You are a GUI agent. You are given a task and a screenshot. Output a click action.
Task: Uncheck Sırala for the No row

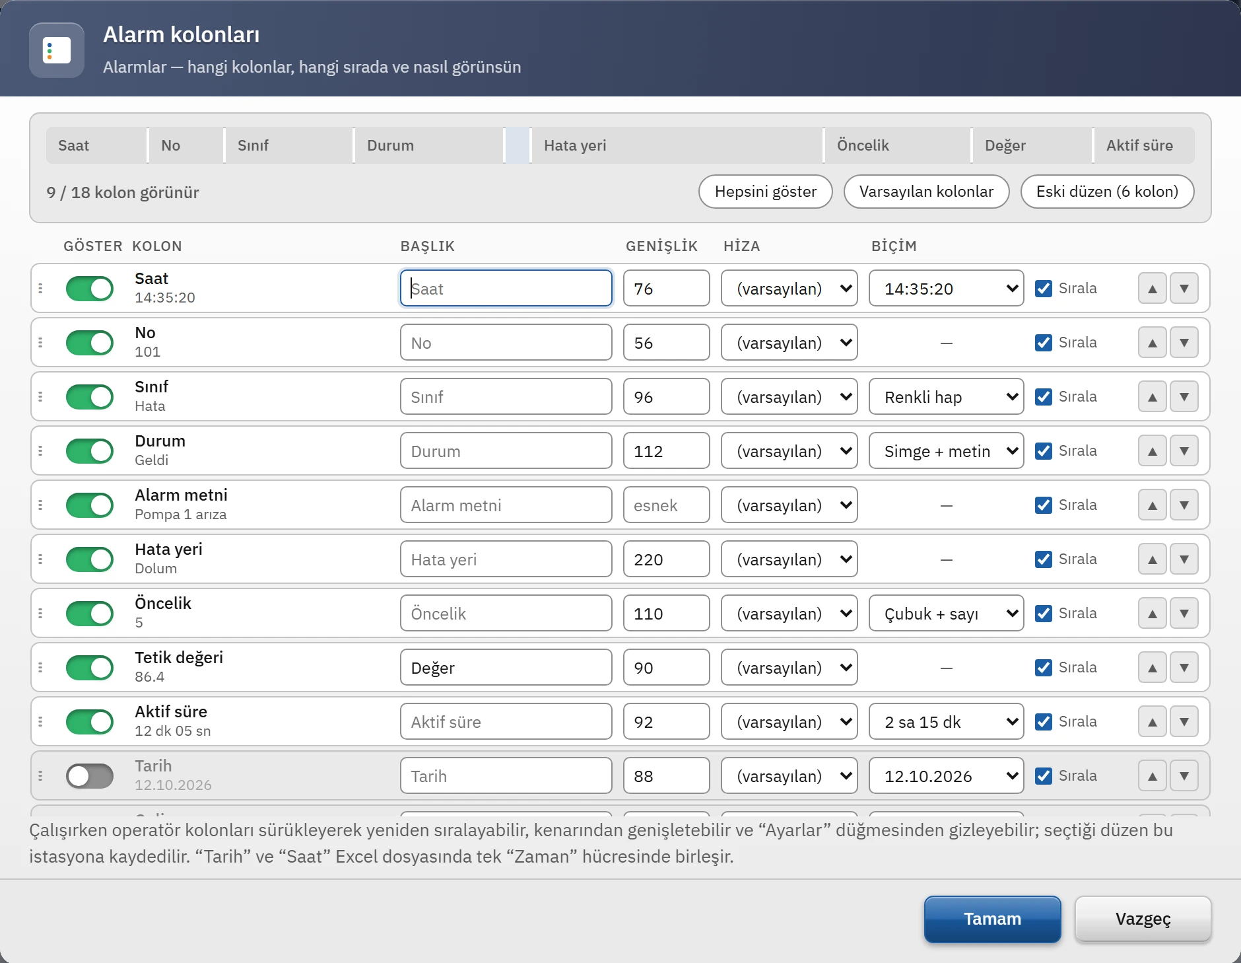(1044, 343)
